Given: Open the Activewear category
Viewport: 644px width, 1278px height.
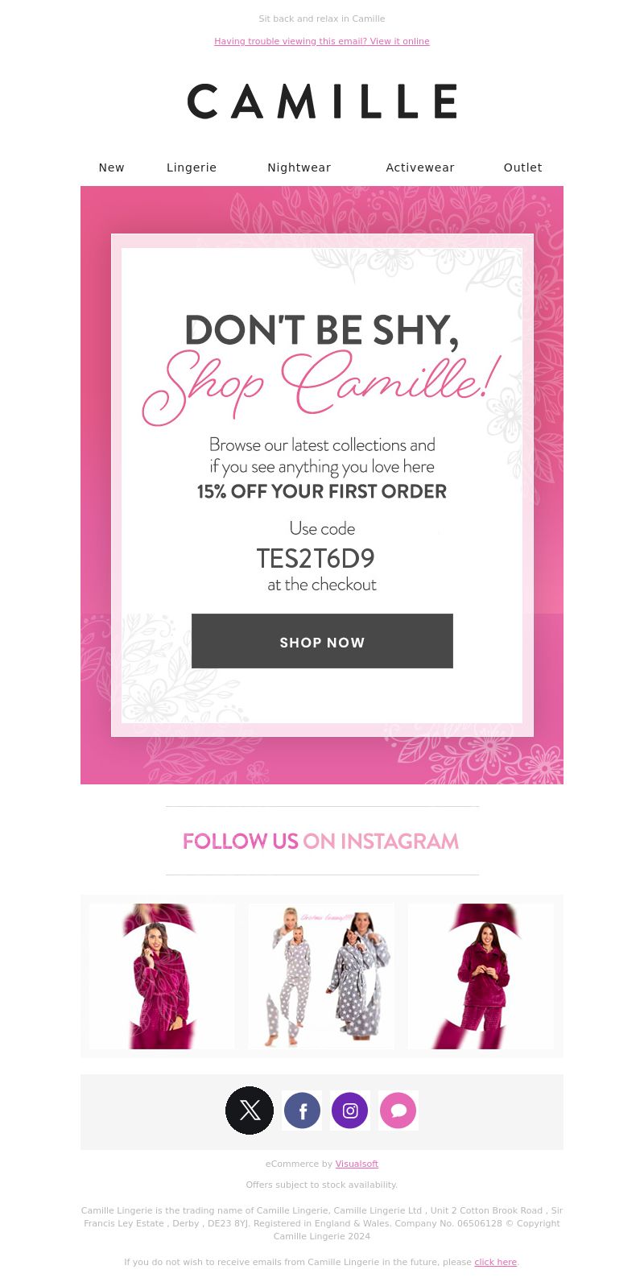Looking at the screenshot, I should tap(420, 168).
